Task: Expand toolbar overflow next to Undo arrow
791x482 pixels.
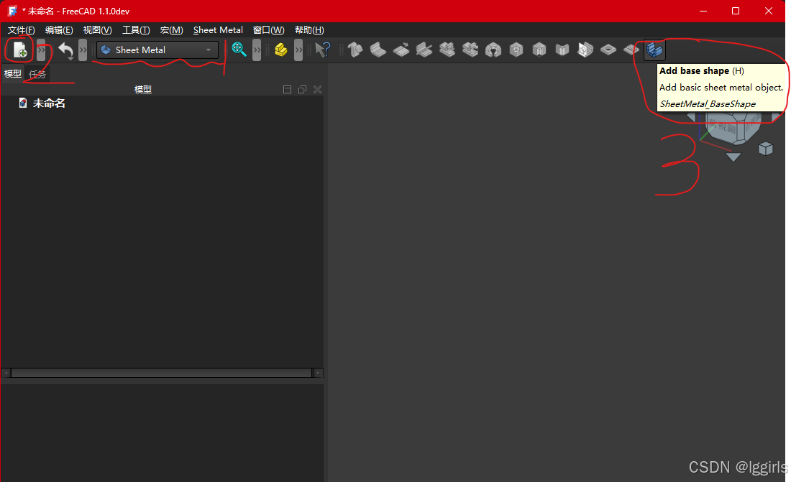Action: click(x=83, y=50)
